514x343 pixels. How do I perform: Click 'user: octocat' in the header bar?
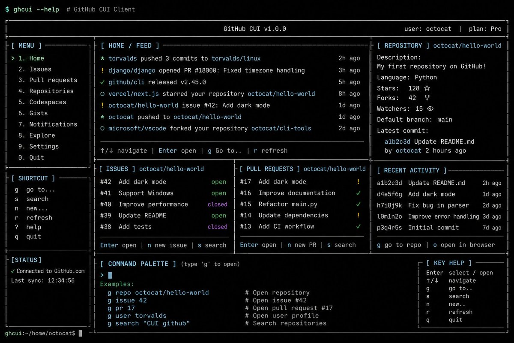coord(427,29)
